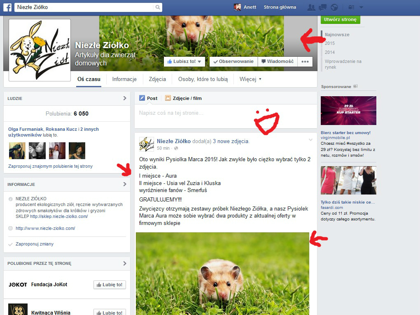Click the three-dots more actions button
This screenshot has width=420, height=315.
click(x=305, y=62)
